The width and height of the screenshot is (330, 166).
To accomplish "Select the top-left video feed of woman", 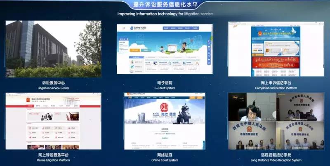I will pyautogui.click(x=252, y=107).
